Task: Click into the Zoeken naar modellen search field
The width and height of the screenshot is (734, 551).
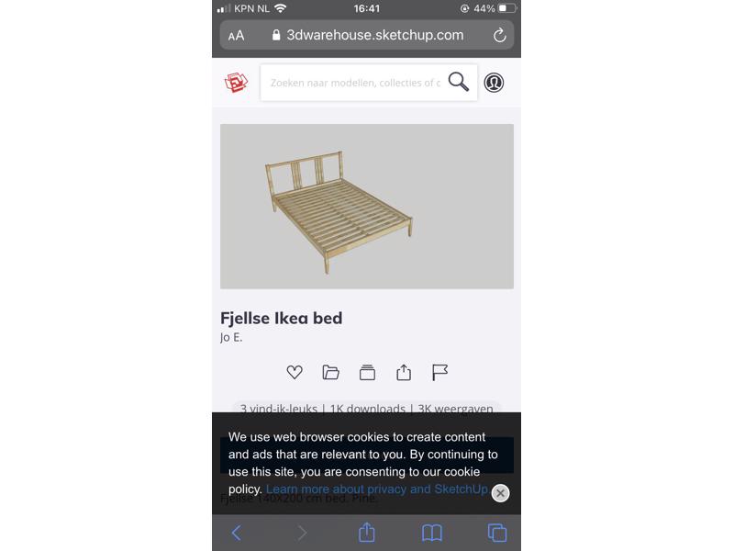Action: [355, 83]
